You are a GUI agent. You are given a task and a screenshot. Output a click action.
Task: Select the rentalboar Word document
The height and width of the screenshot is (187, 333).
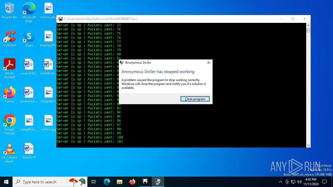pos(48,67)
